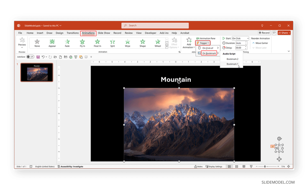Collapse the ribbon chevron

(x=289, y=51)
